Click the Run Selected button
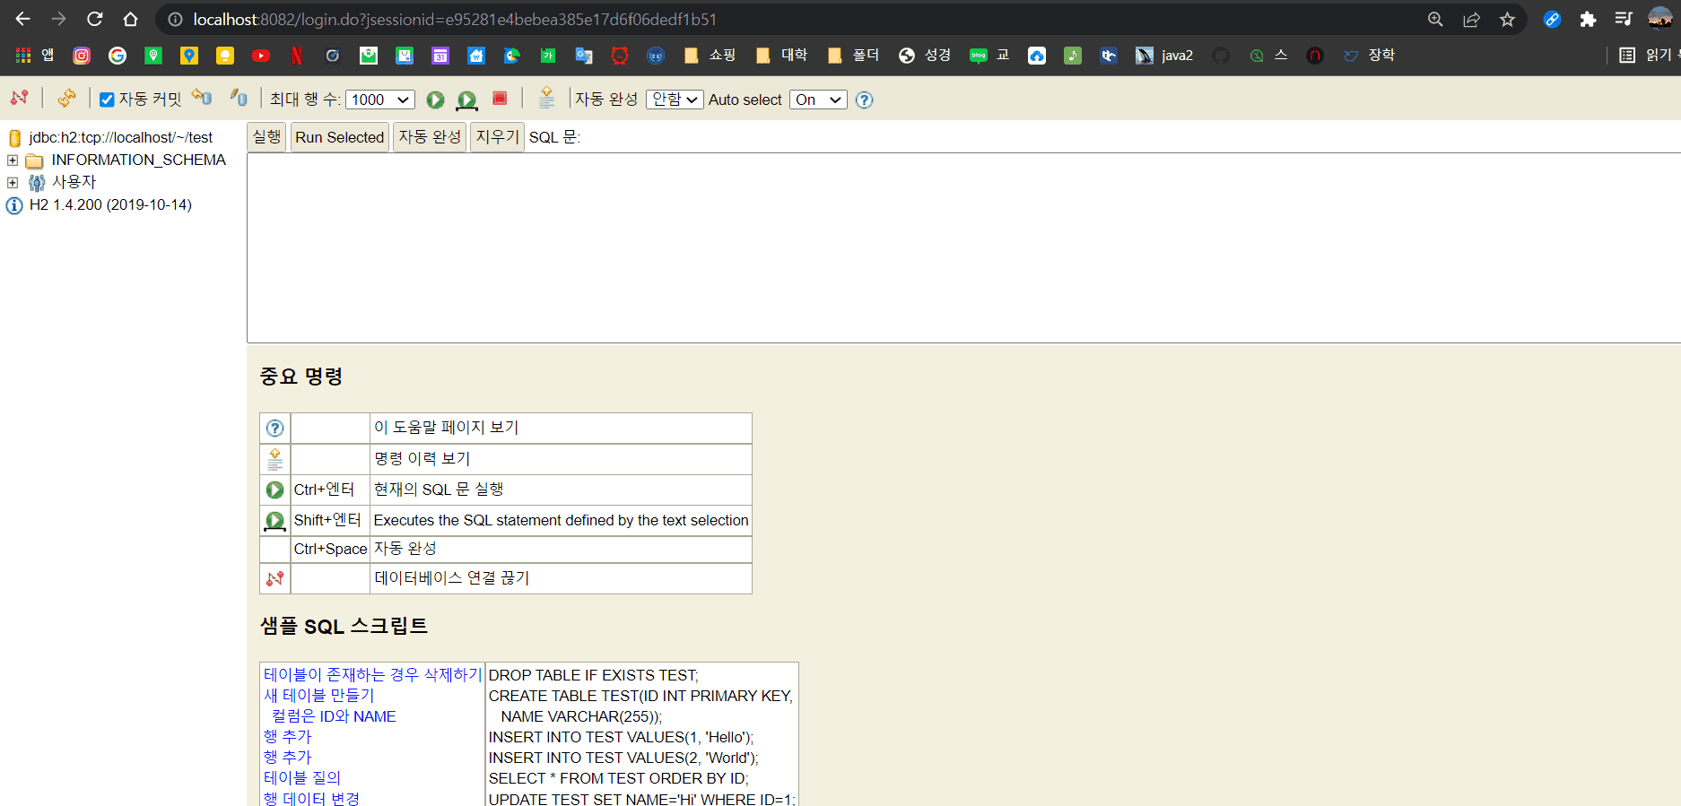The image size is (1681, 806). 340,137
